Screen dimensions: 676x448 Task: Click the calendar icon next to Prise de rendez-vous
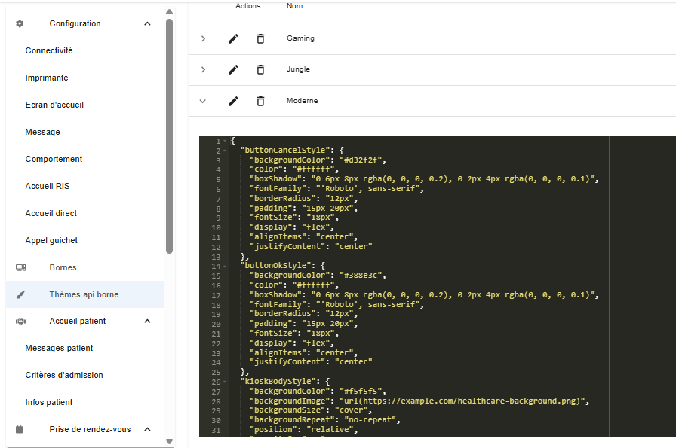pyautogui.click(x=18, y=429)
